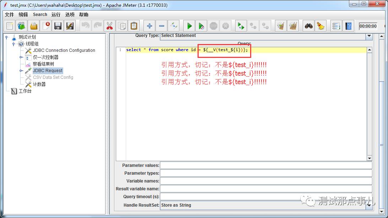
Task: Open the Query Type dropdown
Action: (369, 36)
